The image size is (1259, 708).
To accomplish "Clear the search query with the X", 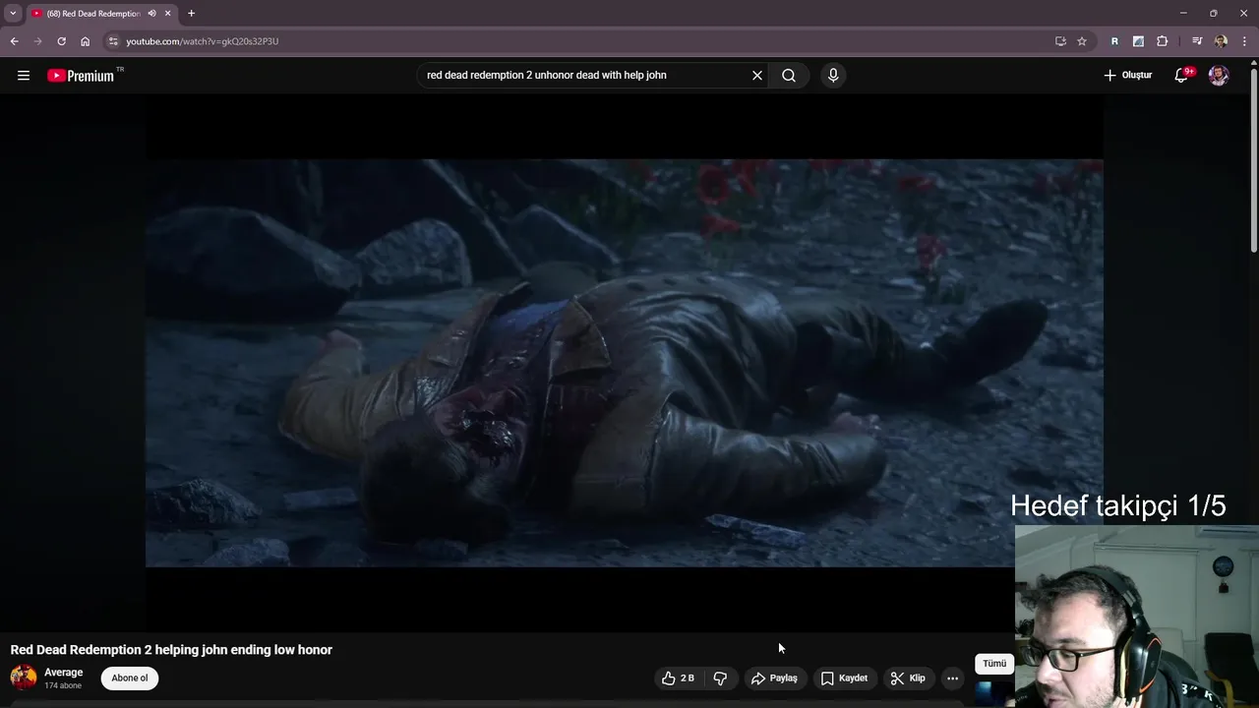I will click(x=757, y=76).
